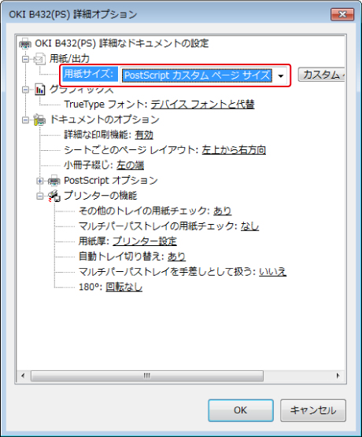Click the PostScript オプション printer icon

[54, 181]
